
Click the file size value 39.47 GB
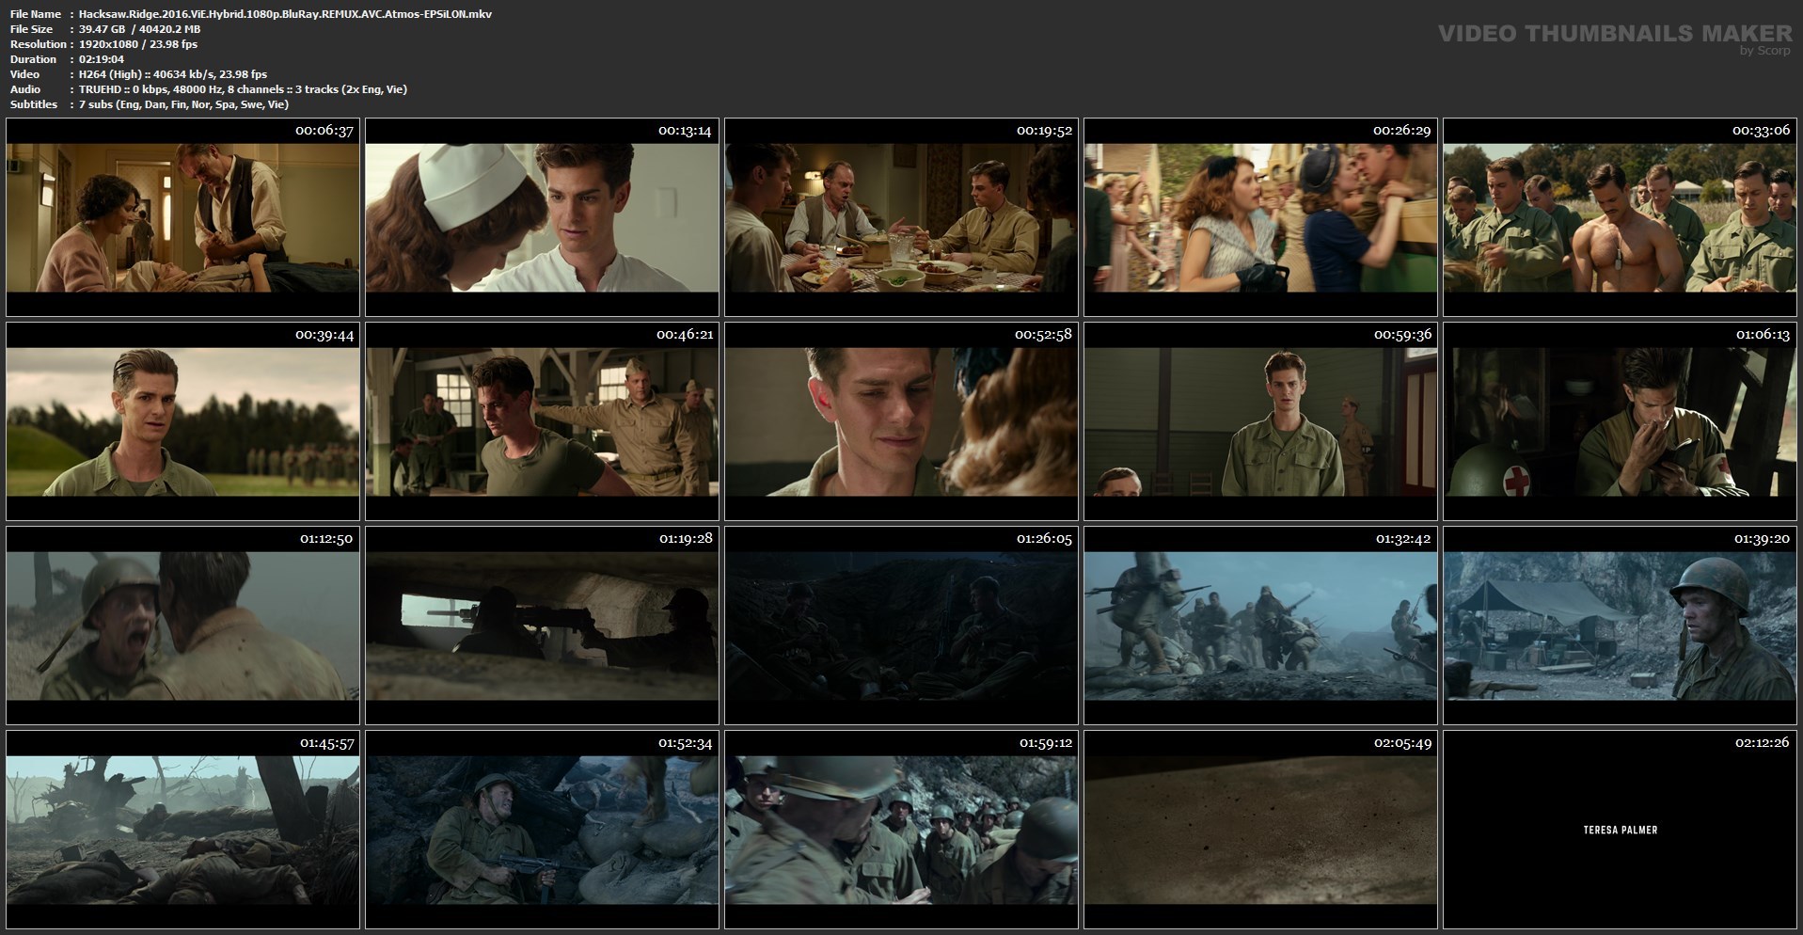click(139, 29)
